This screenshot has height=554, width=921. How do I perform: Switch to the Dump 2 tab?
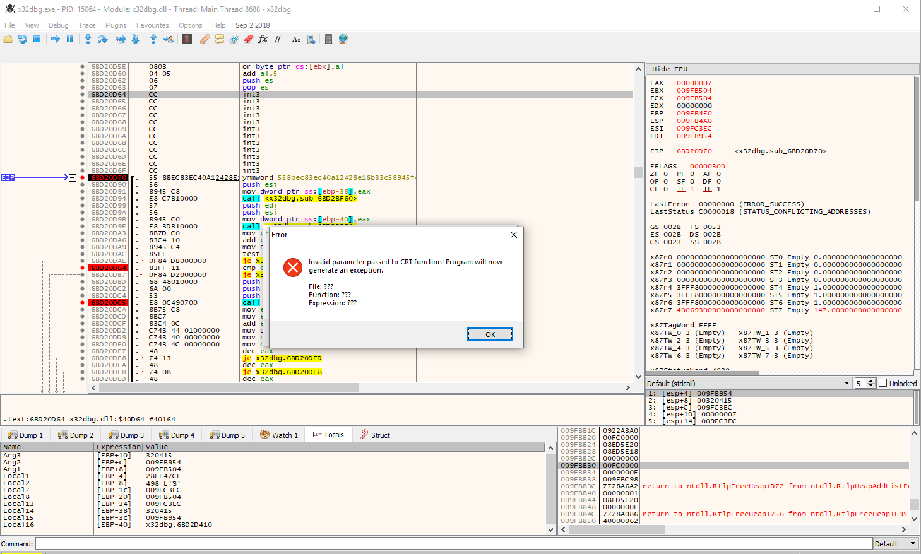[76, 435]
